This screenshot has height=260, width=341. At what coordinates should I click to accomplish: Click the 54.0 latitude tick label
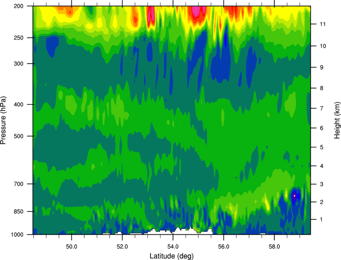173,247
